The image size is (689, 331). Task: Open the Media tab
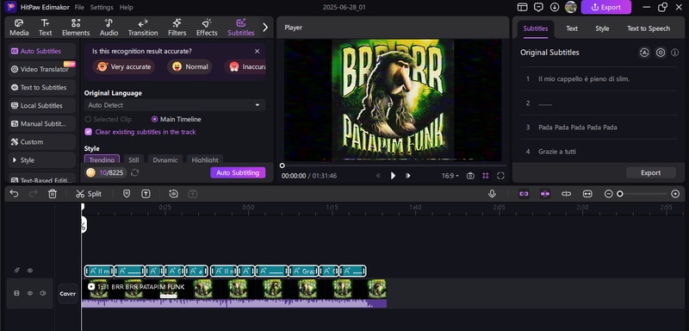19,28
